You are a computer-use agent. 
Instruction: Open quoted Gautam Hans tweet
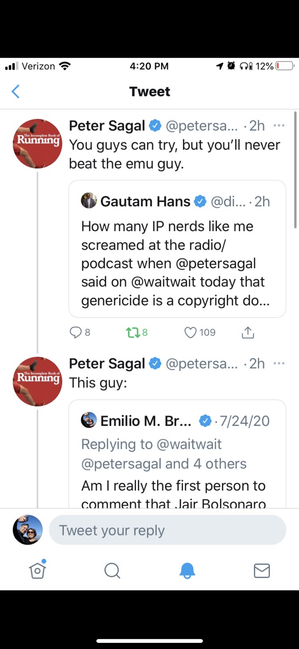coord(177,263)
